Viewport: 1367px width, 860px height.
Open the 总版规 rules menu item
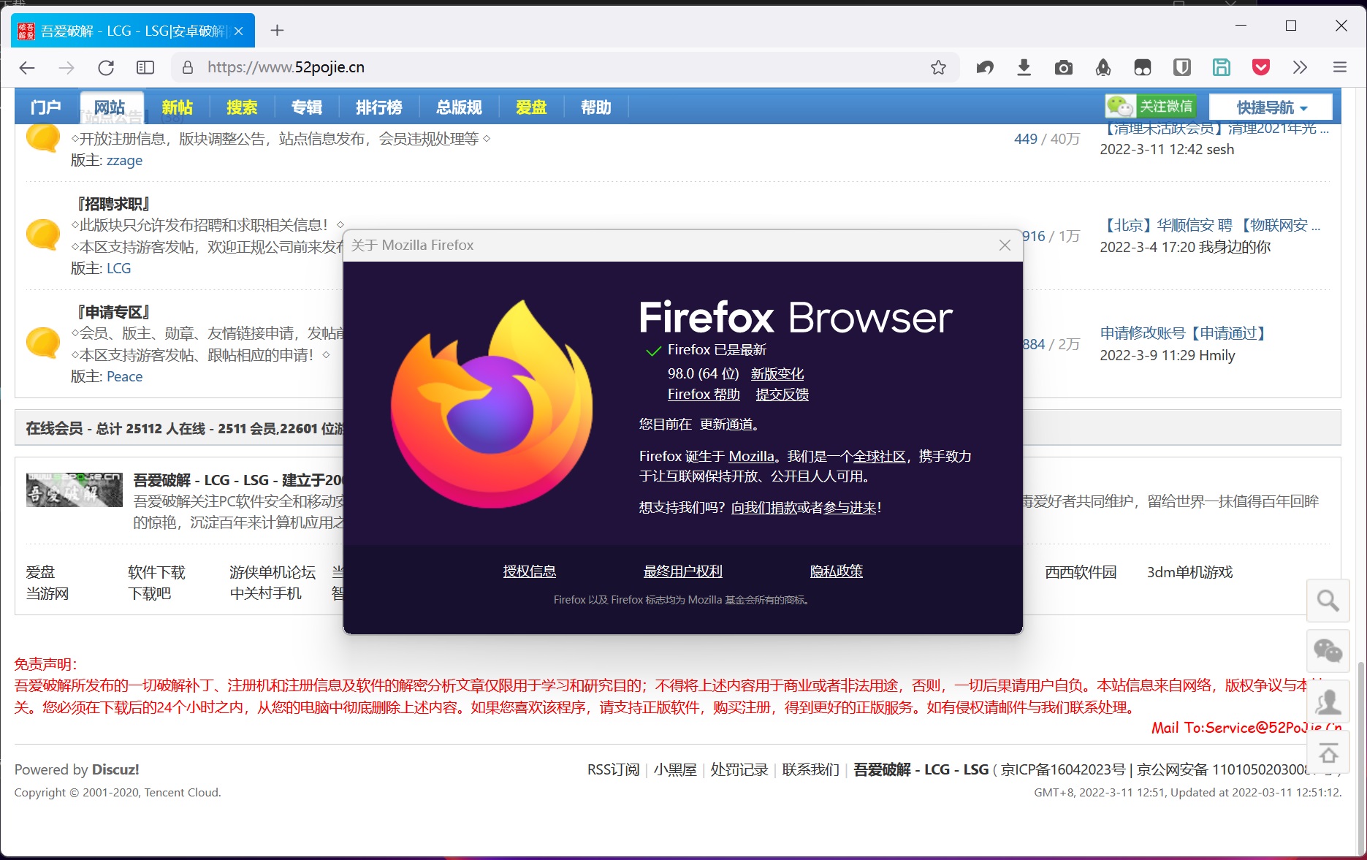(x=459, y=107)
